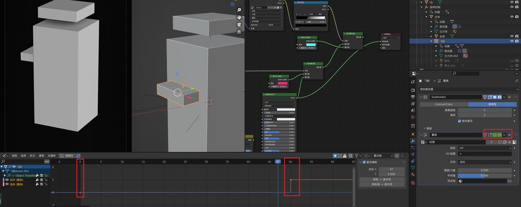Click duplicate texture icon beside 纹理 field
The image size is (521, 207).
[505, 142]
